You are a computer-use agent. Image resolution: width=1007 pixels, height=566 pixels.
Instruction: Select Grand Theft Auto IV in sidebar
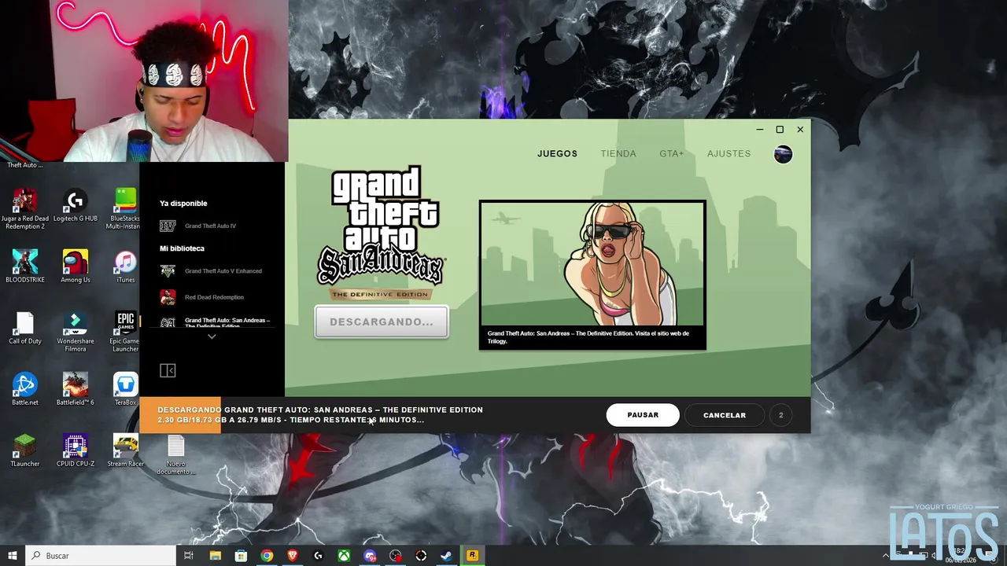pyautogui.click(x=210, y=226)
